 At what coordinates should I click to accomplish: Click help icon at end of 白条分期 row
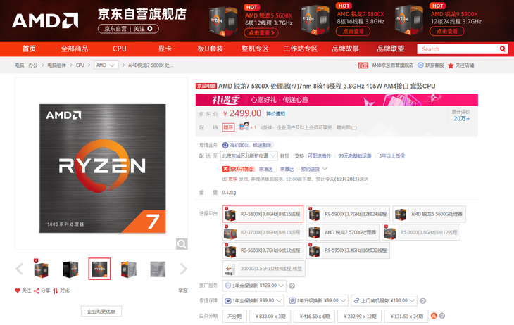[x=442, y=316]
